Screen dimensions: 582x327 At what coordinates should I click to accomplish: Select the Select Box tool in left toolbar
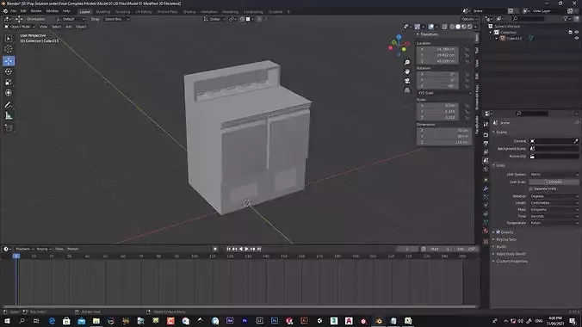coord(9,38)
